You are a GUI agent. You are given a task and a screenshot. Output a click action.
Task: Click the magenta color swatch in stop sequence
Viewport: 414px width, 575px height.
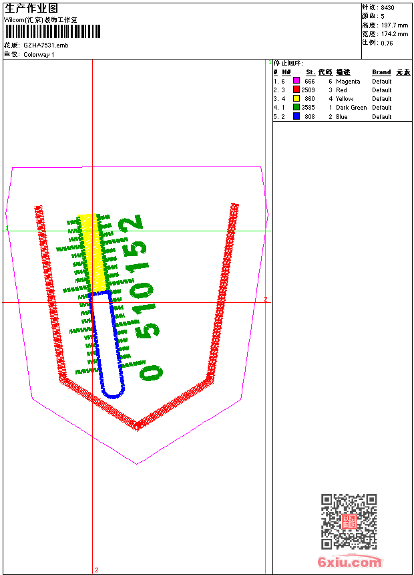tap(296, 81)
